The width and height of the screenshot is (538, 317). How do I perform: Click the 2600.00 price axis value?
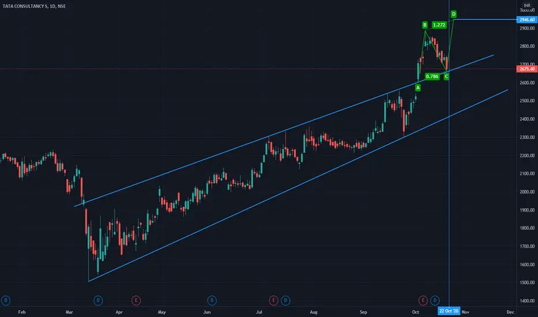point(528,82)
